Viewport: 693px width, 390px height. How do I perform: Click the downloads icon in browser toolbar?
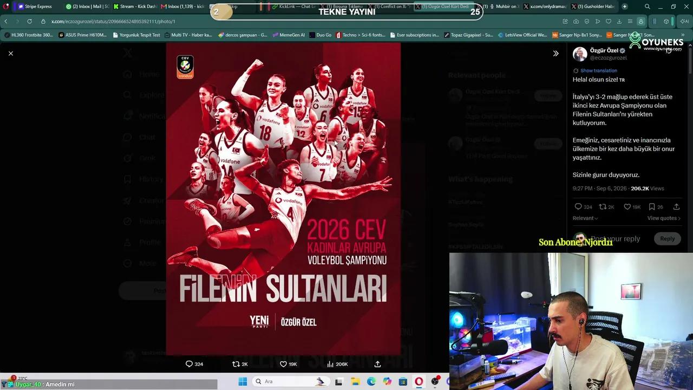tap(619, 21)
